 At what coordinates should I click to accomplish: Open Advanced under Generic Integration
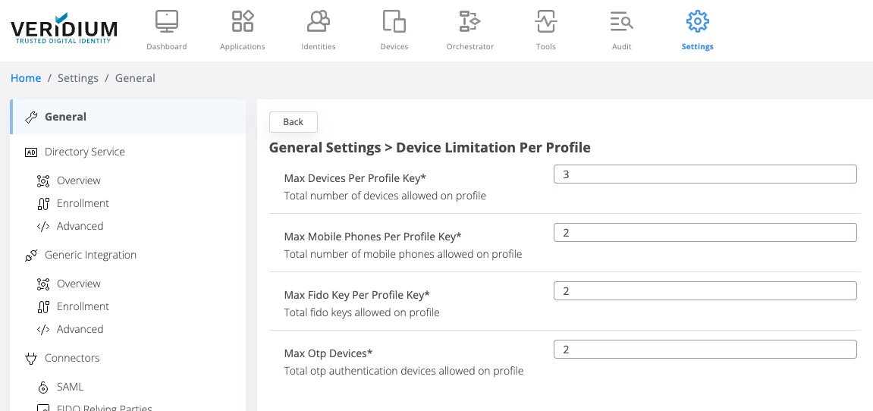pos(80,329)
